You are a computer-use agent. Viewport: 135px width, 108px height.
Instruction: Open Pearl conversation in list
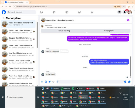tap(18, 77)
